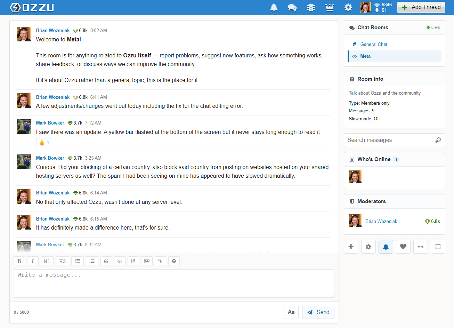The image size is (454, 328).
Task: Click the online user avatar under Who's Online
Action: pyautogui.click(x=355, y=177)
